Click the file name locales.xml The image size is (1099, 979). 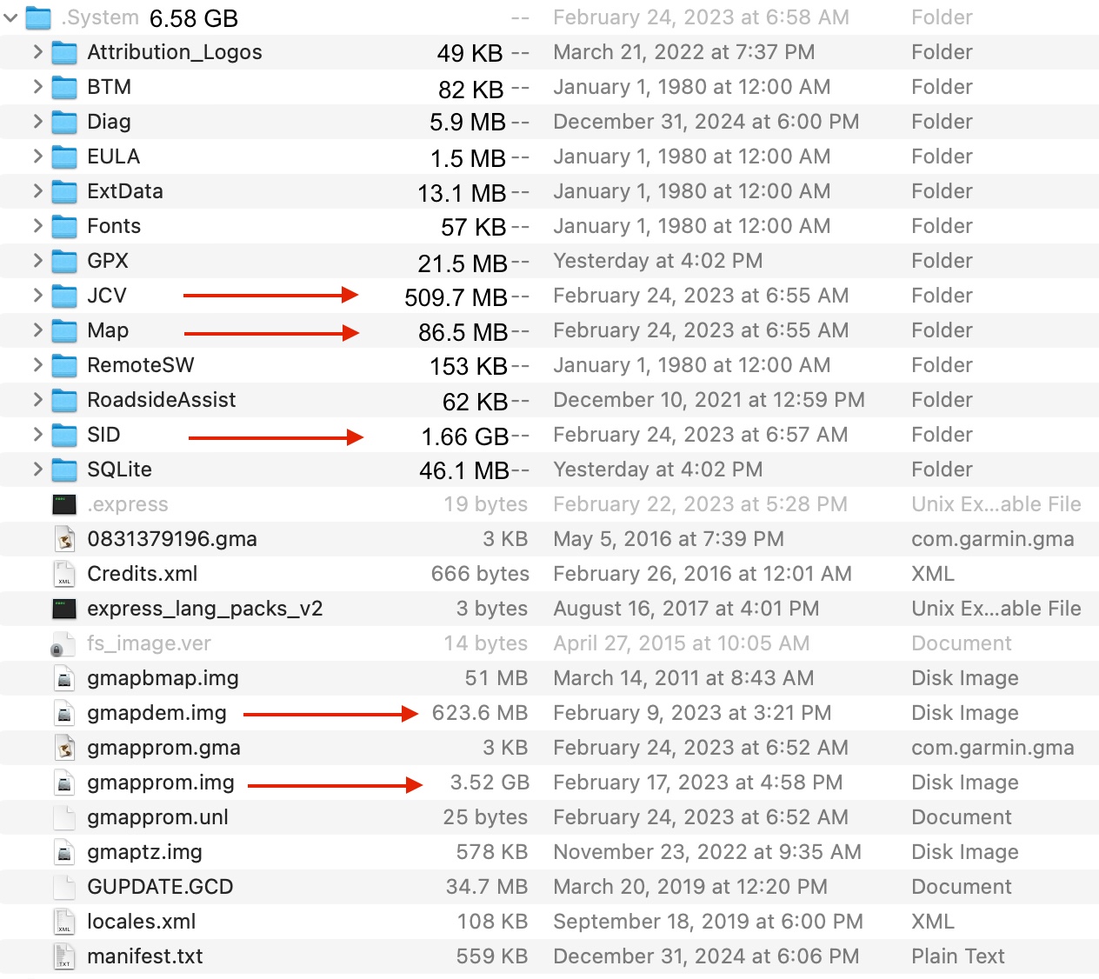point(142,922)
